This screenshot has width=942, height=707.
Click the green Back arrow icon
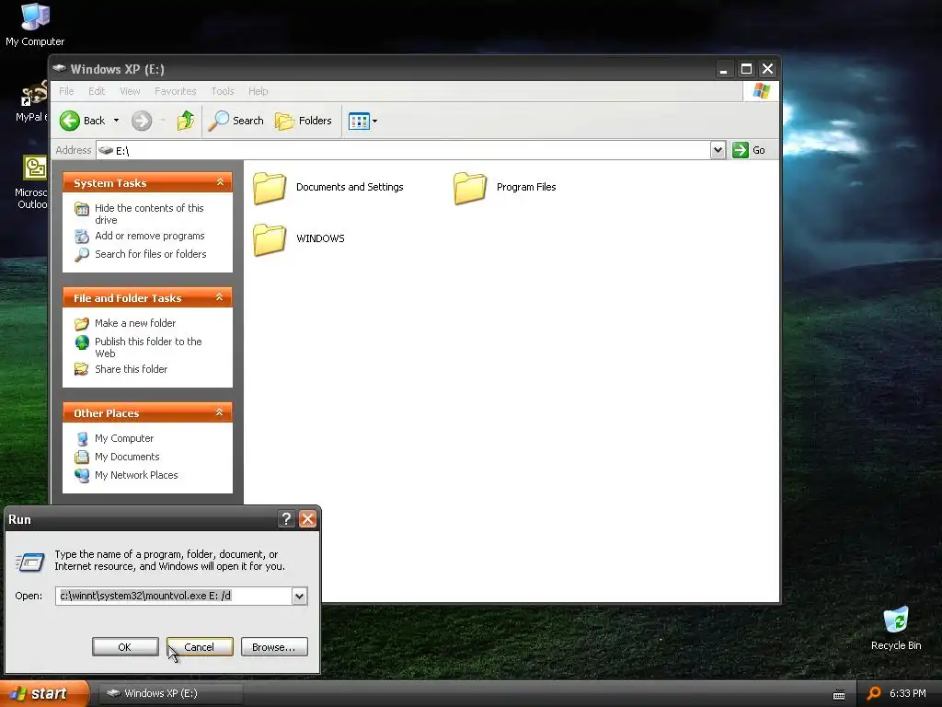(70, 121)
